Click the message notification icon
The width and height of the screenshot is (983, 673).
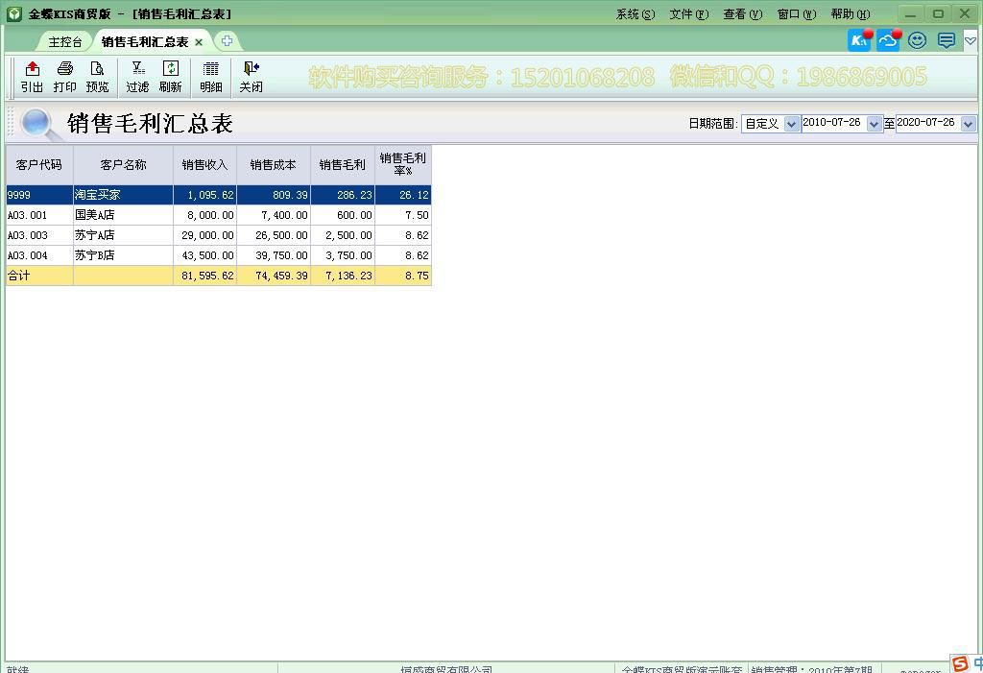click(x=945, y=39)
